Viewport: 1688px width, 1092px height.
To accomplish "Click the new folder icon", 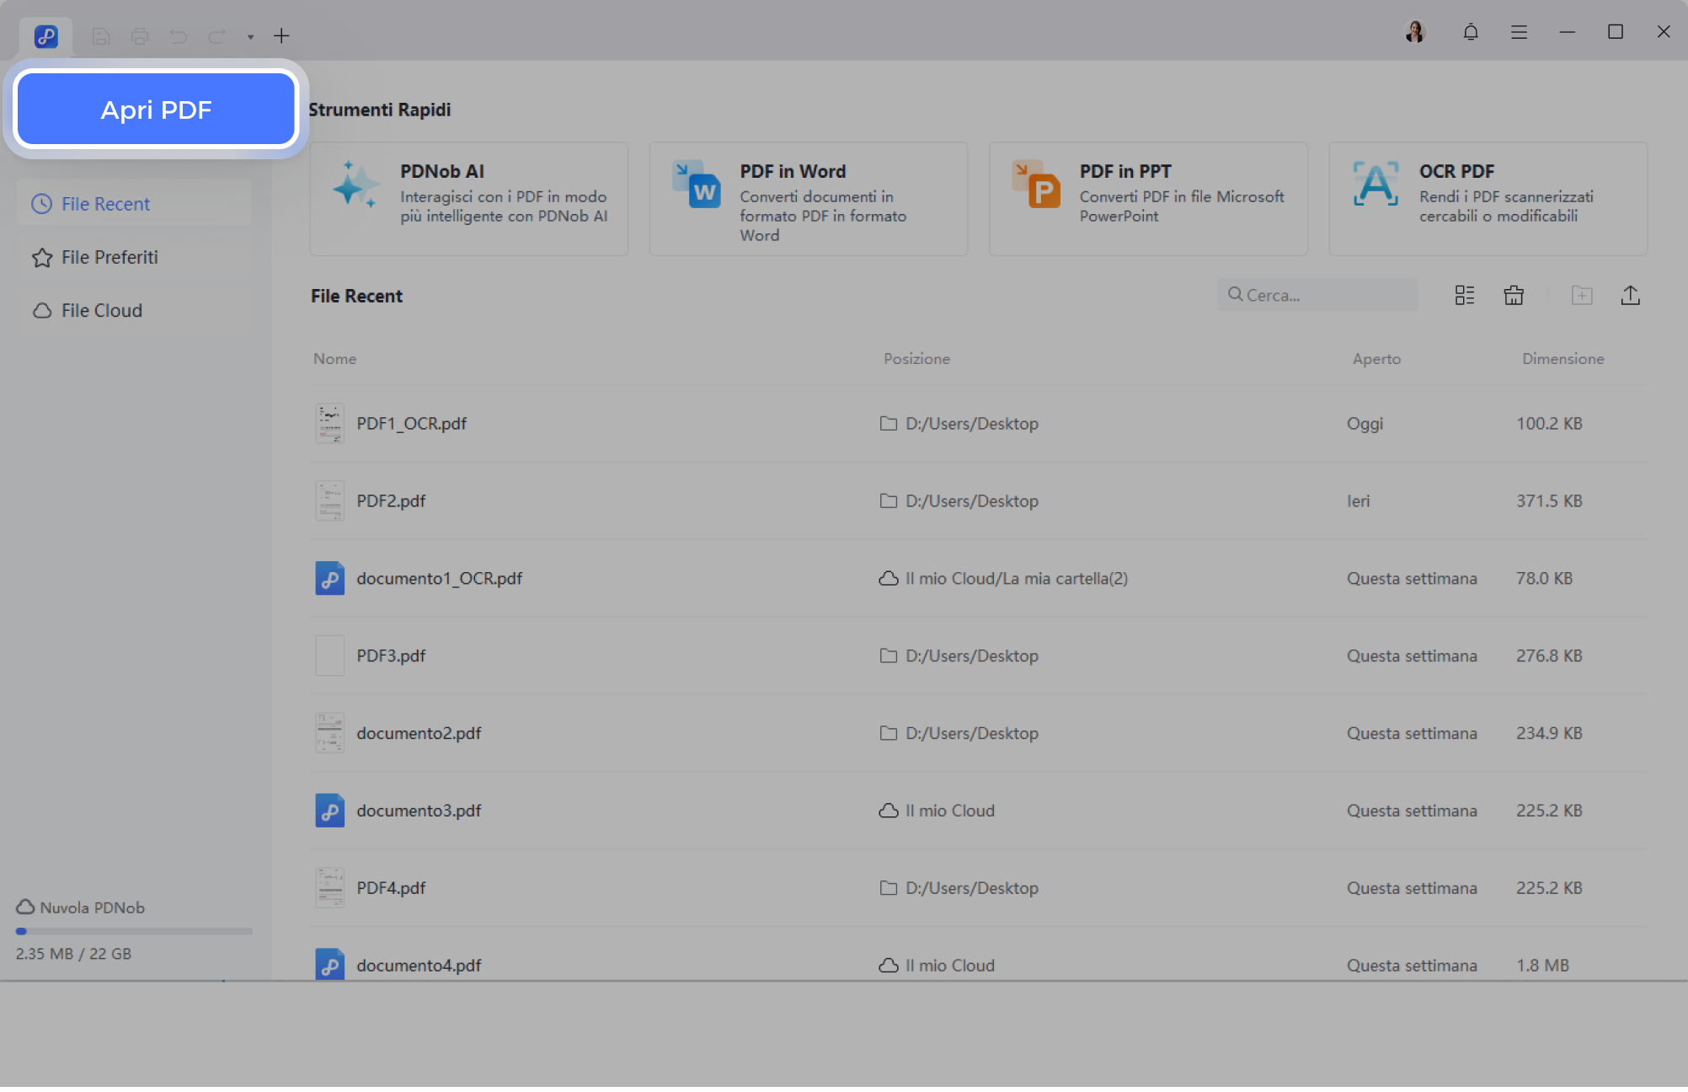I will coord(1582,295).
